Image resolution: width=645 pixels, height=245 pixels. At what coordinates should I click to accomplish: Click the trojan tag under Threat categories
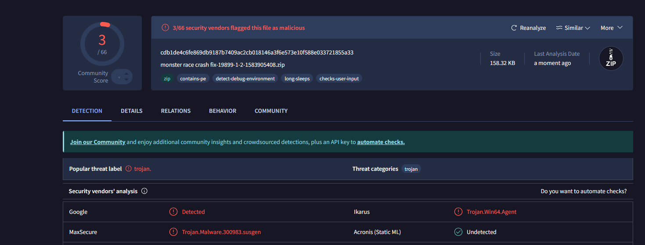point(411,169)
